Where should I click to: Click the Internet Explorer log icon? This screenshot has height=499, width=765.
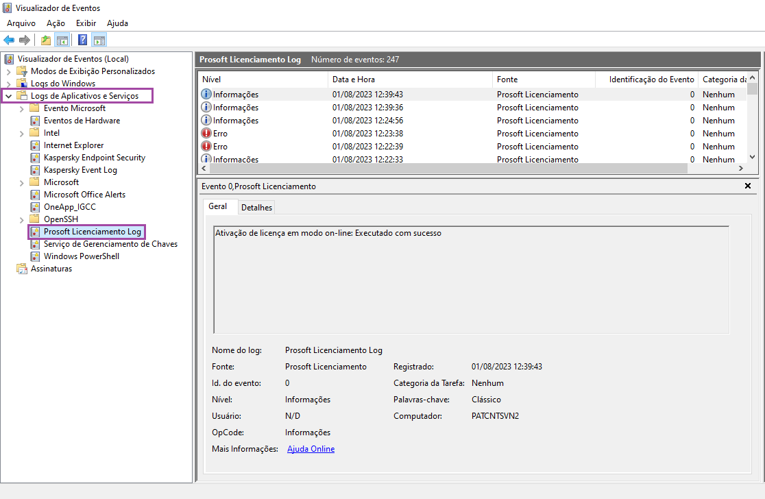click(x=35, y=145)
